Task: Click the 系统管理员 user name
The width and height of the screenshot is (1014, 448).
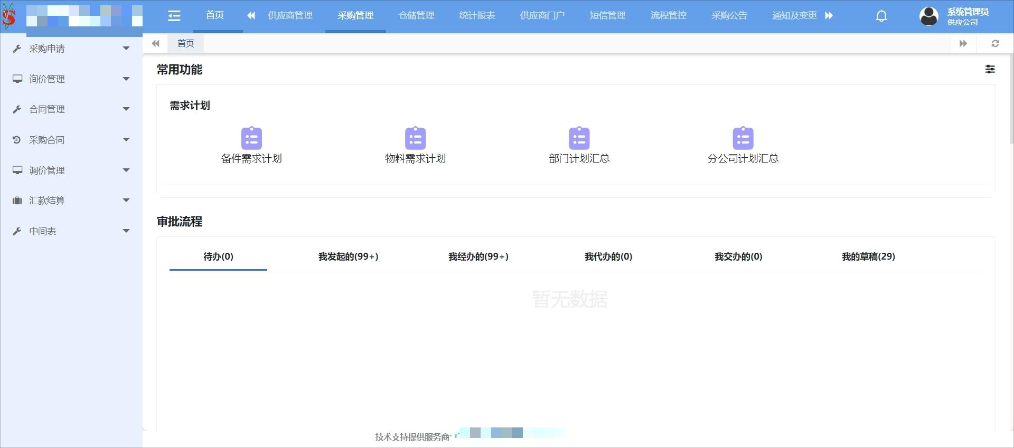Action: (968, 12)
